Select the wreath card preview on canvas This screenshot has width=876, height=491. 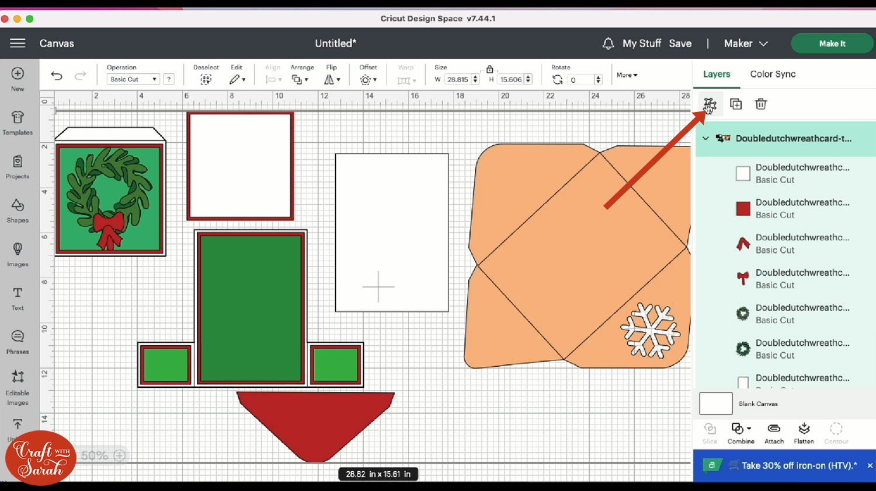click(110, 191)
